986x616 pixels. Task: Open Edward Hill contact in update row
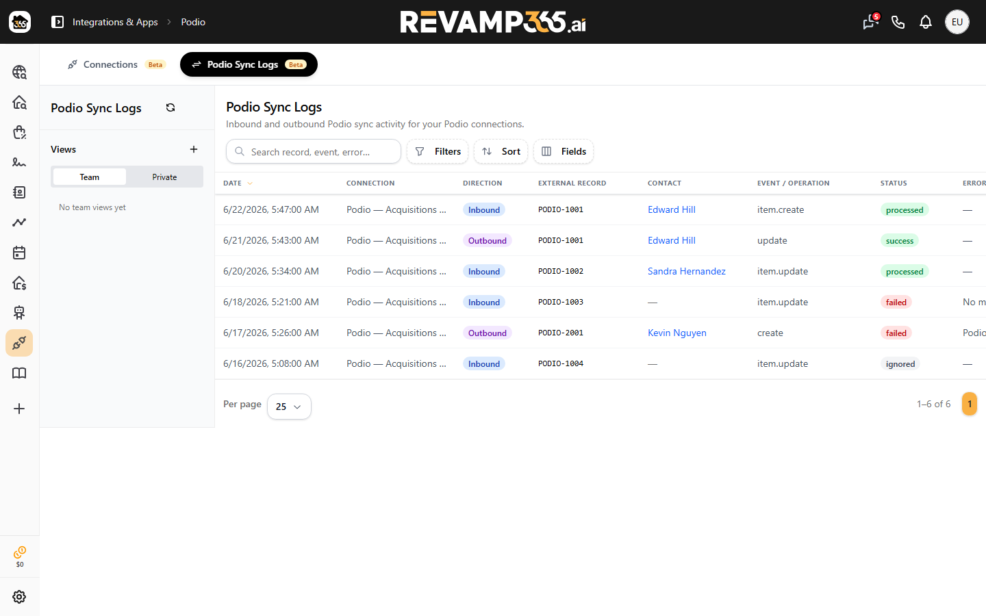click(672, 240)
